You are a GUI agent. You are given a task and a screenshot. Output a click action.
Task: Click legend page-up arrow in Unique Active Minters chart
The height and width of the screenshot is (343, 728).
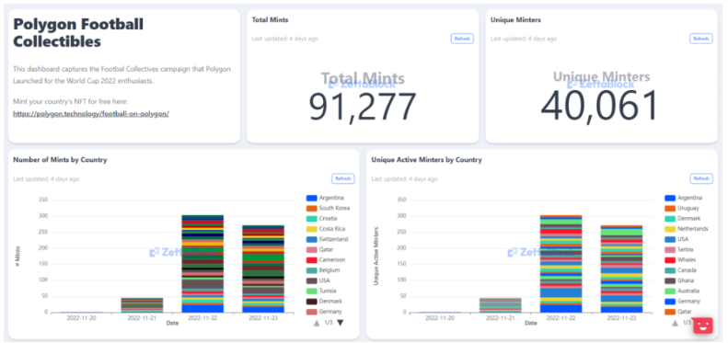675,323
